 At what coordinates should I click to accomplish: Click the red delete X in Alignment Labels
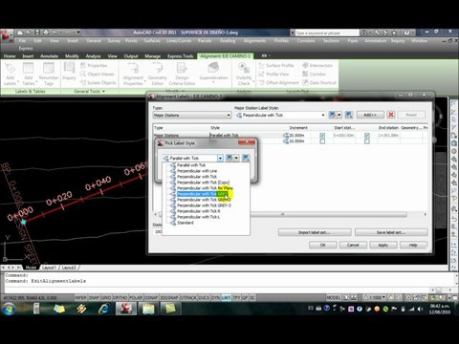[x=391, y=115]
